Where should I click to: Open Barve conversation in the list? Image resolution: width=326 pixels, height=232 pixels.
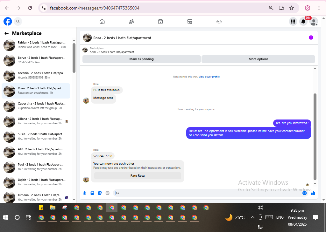[x=36, y=60]
